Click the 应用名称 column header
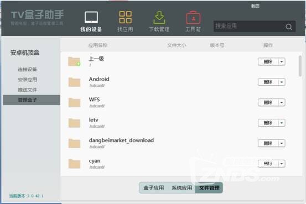306x204 pixels. tap(98, 45)
